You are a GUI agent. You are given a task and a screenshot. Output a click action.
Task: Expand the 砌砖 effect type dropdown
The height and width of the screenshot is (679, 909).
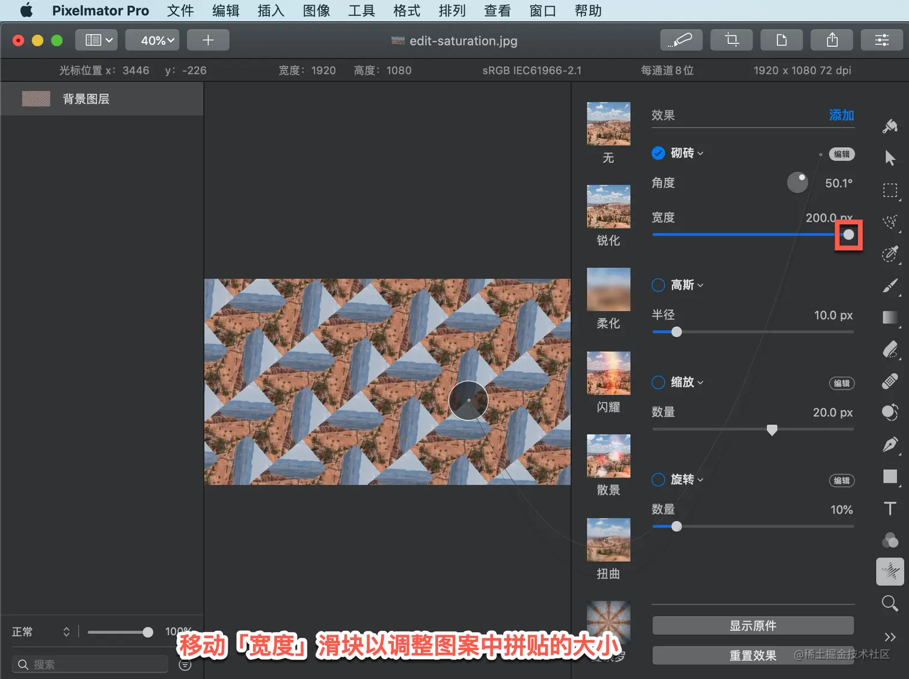pos(687,153)
